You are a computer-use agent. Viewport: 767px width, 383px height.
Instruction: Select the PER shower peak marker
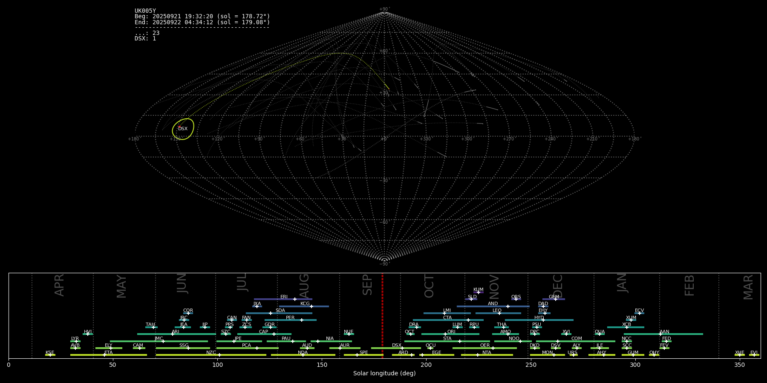point(302,320)
